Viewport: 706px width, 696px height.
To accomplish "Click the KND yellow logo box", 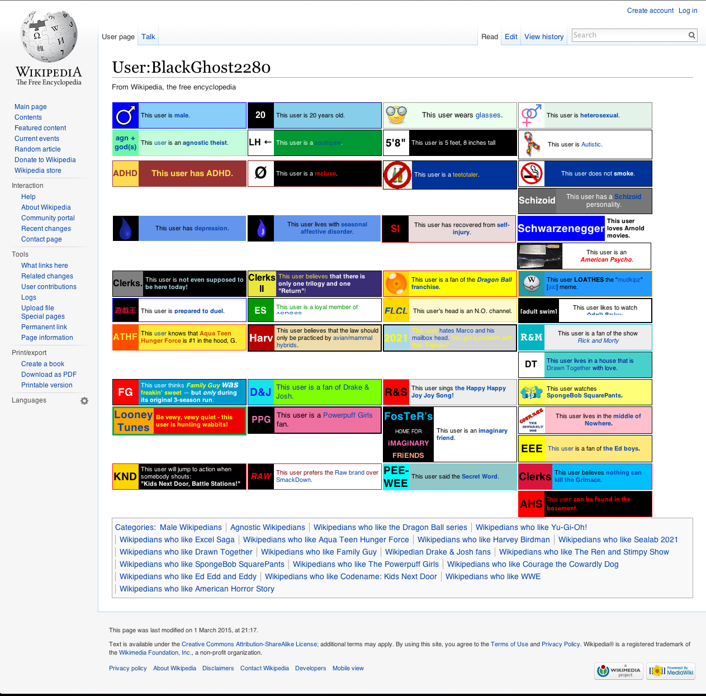I will pos(126,476).
